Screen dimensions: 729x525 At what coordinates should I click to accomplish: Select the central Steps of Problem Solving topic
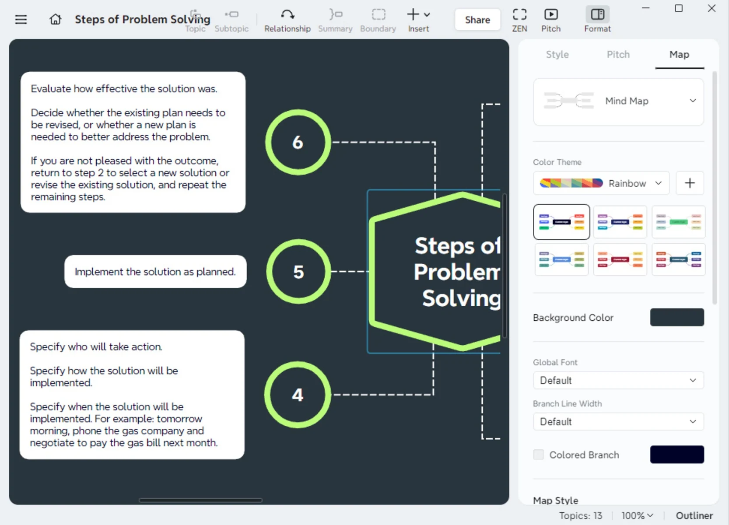[x=435, y=272]
